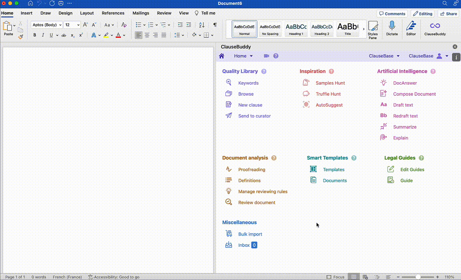The height and width of the screenshot is (280, 461).
Task: Click the Compose Document icon
Action: [x=383, y=94]
